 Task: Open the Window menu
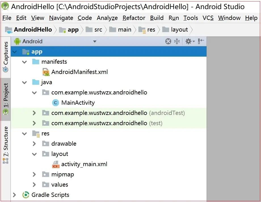229,18
